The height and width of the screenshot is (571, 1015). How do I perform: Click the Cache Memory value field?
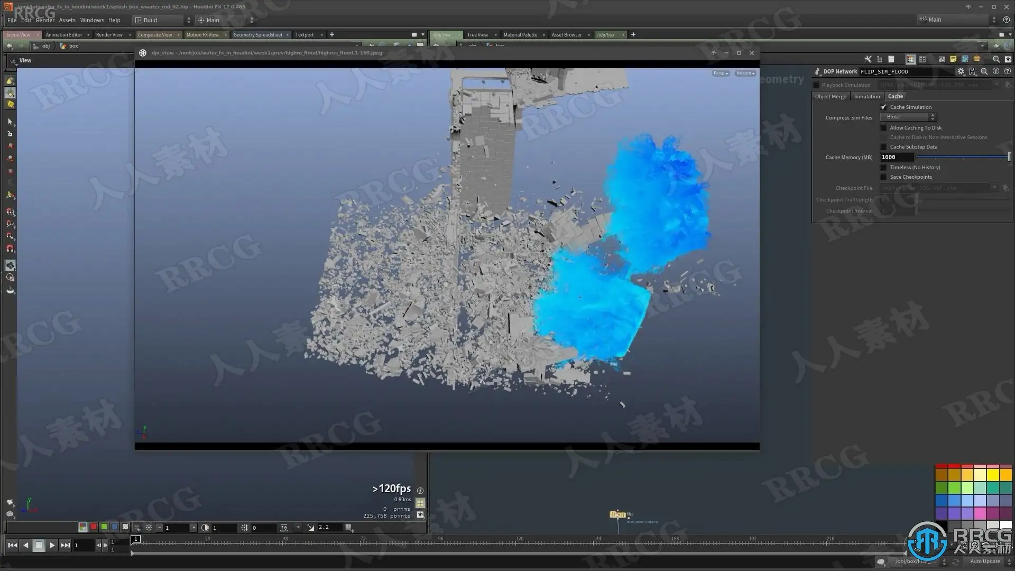(897, 157)
